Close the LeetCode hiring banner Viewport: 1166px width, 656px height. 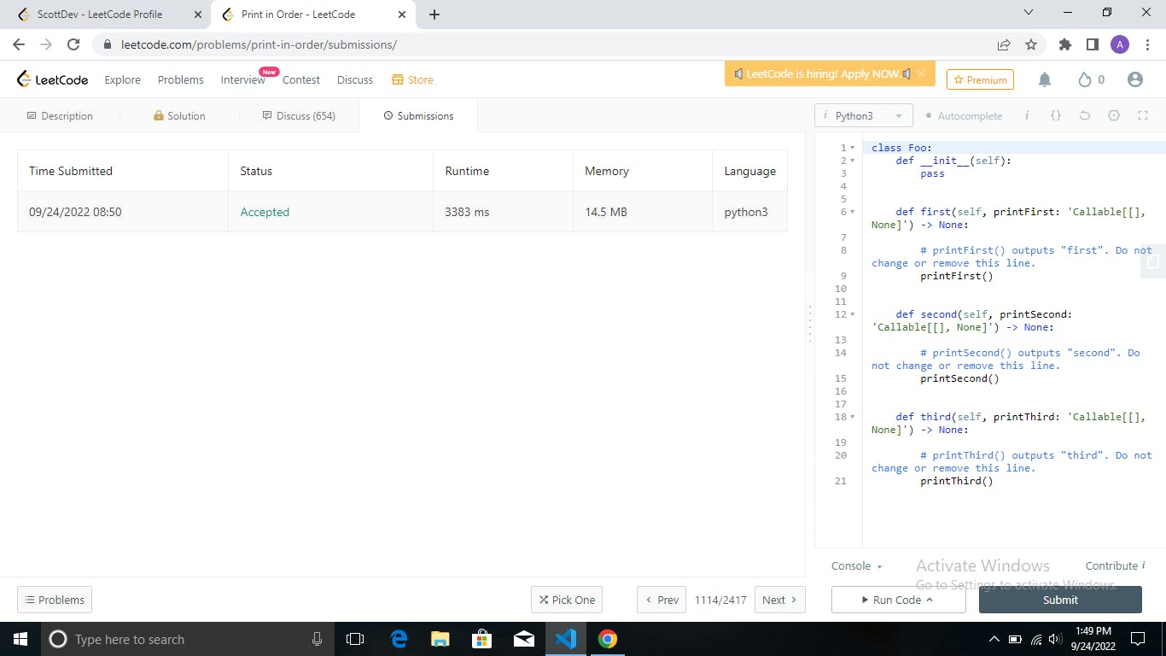tap(921, 74)
